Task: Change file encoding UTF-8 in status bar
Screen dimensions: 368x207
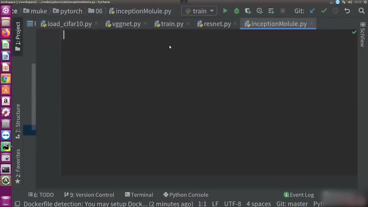Action: 233,204
